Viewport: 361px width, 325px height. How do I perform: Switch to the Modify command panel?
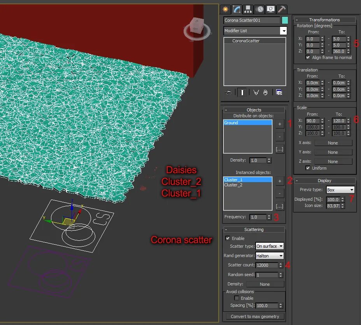pos(236,9)
